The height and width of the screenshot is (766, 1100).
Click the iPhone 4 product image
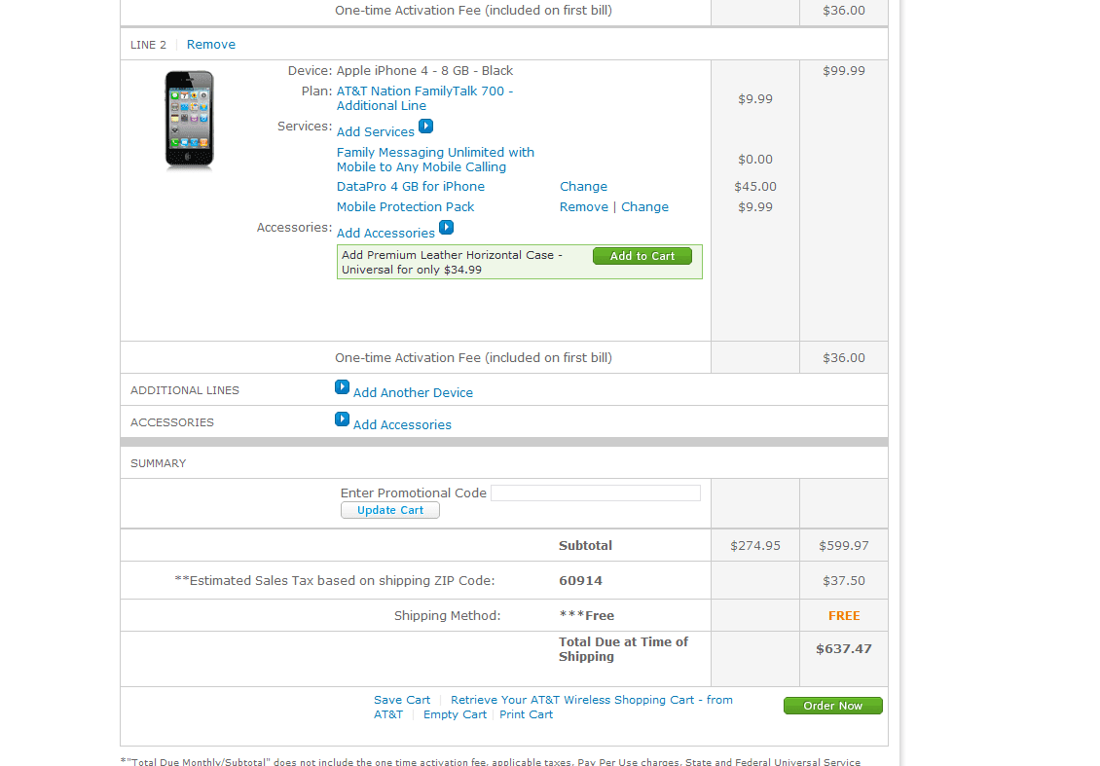pos(189,120)
